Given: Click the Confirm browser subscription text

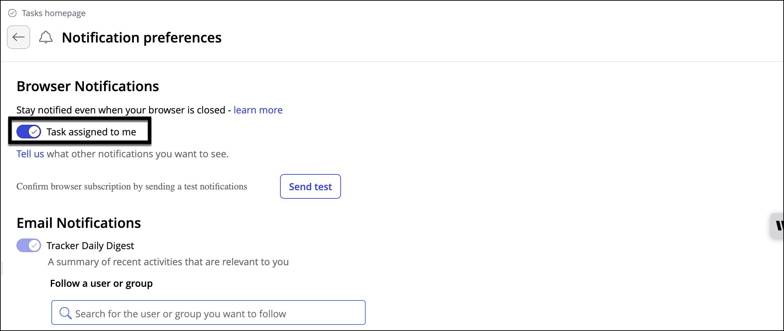Looking at the screenshot, I should (132, 187).
